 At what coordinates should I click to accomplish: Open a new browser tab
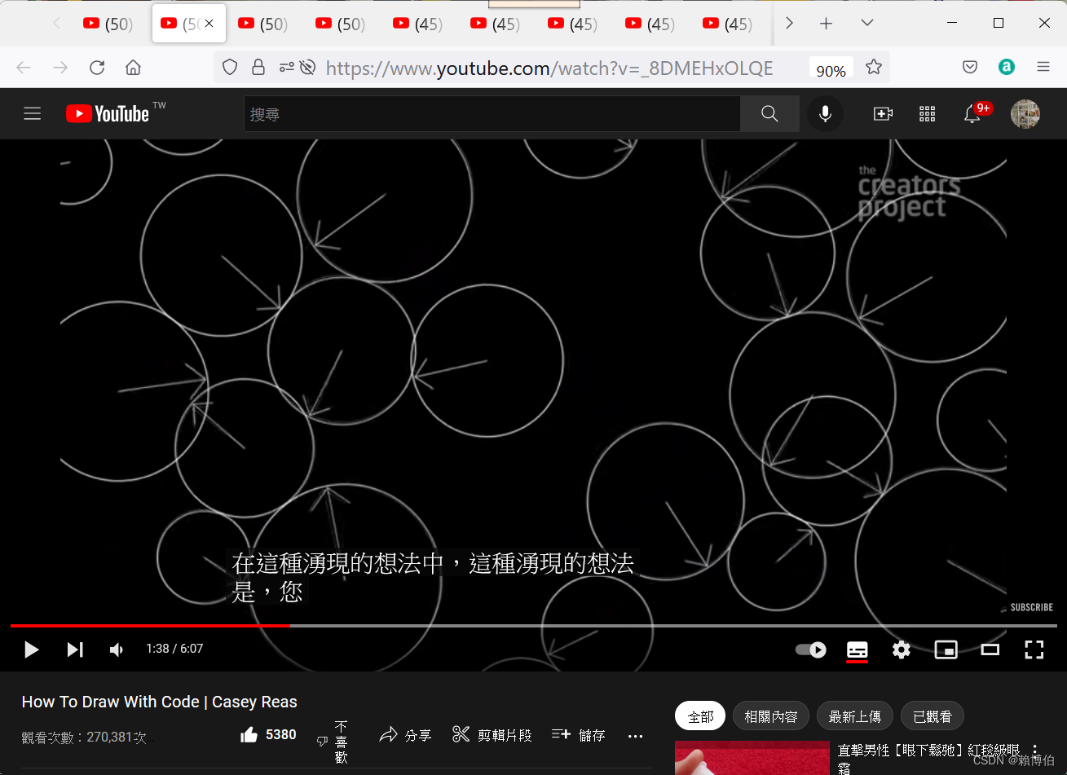tap(826, 24)
